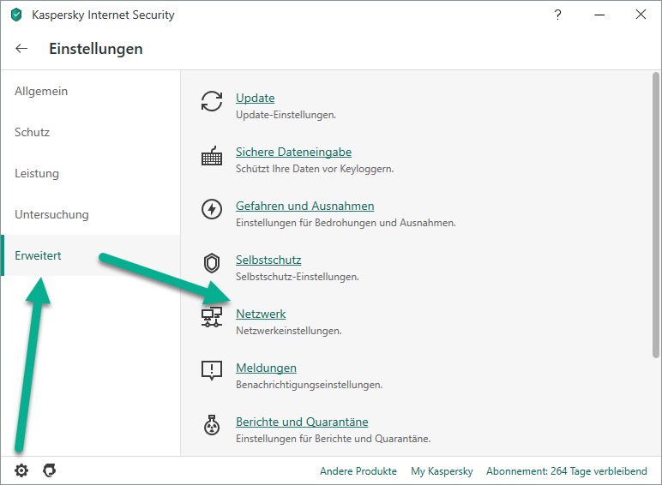Switch to the Schutz tab
The image size is (662, 485).
32,133
